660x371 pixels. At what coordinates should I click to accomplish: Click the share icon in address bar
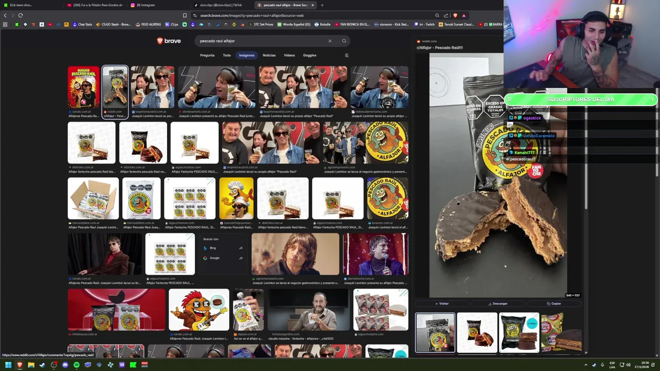point(446,15)
